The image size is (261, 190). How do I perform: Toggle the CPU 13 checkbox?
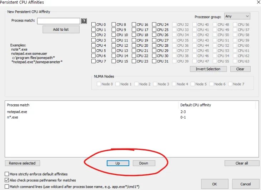tap(114, 51)
